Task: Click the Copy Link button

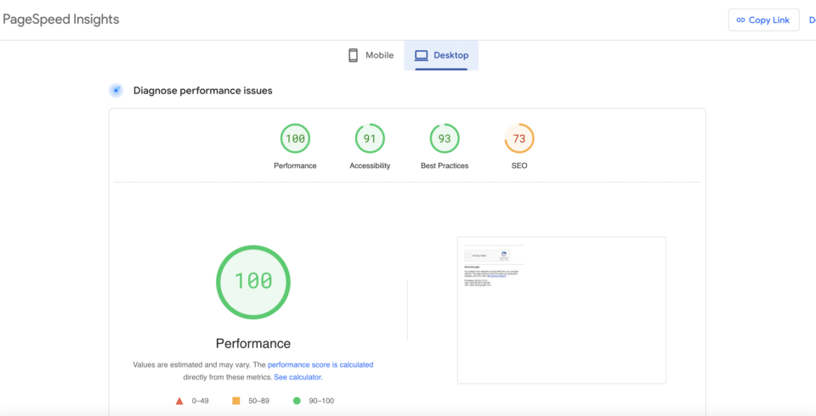Action: tap(763, 20)
